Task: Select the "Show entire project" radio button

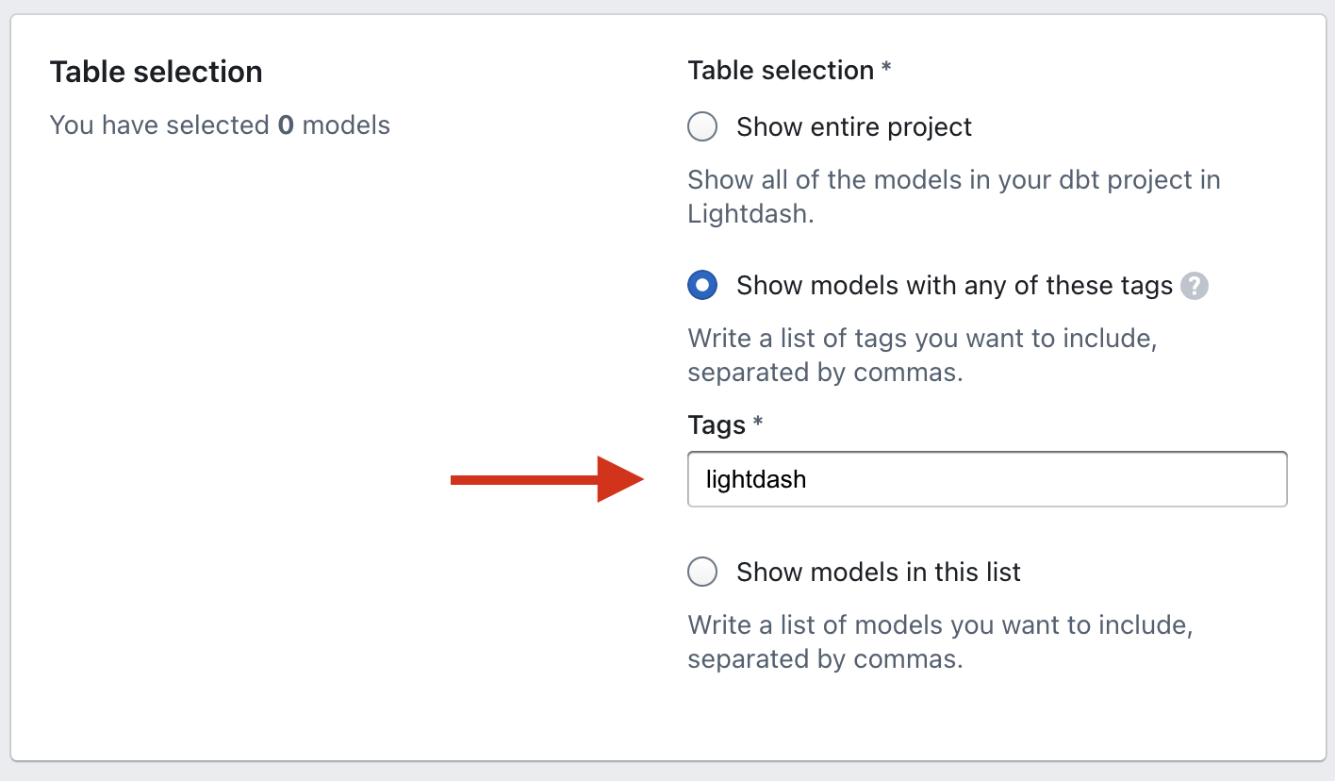Action: click(x=702, y=126)
